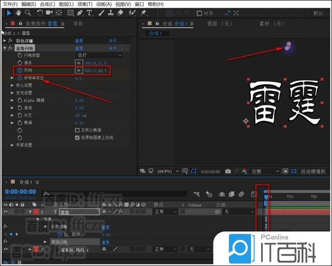Select the Pen tool in the toolbar
The height and width of the screenshot is (266, 332).
tap(80, 13)
